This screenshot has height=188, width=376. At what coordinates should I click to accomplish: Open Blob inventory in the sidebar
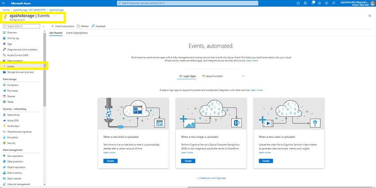pyautogui.click(x=15, y=173)
